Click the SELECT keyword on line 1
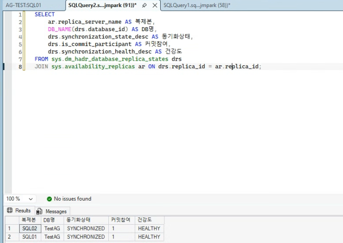Viewport: 343px width, 243px height. point(45,15)
